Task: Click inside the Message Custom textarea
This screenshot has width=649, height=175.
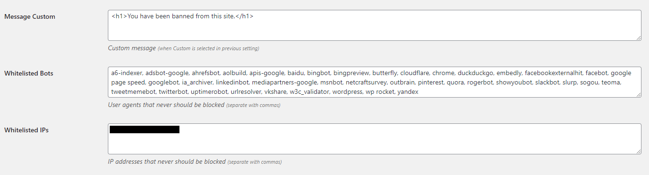Action: (374, 25)
